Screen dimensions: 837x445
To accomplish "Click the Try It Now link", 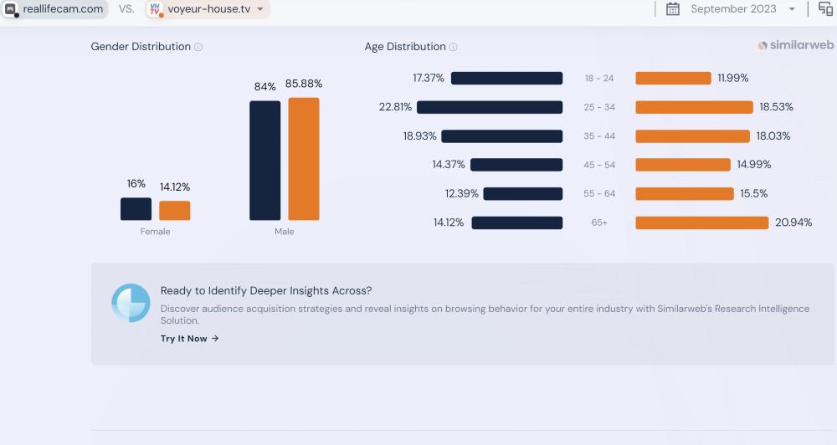I will (x=189, y=339).
